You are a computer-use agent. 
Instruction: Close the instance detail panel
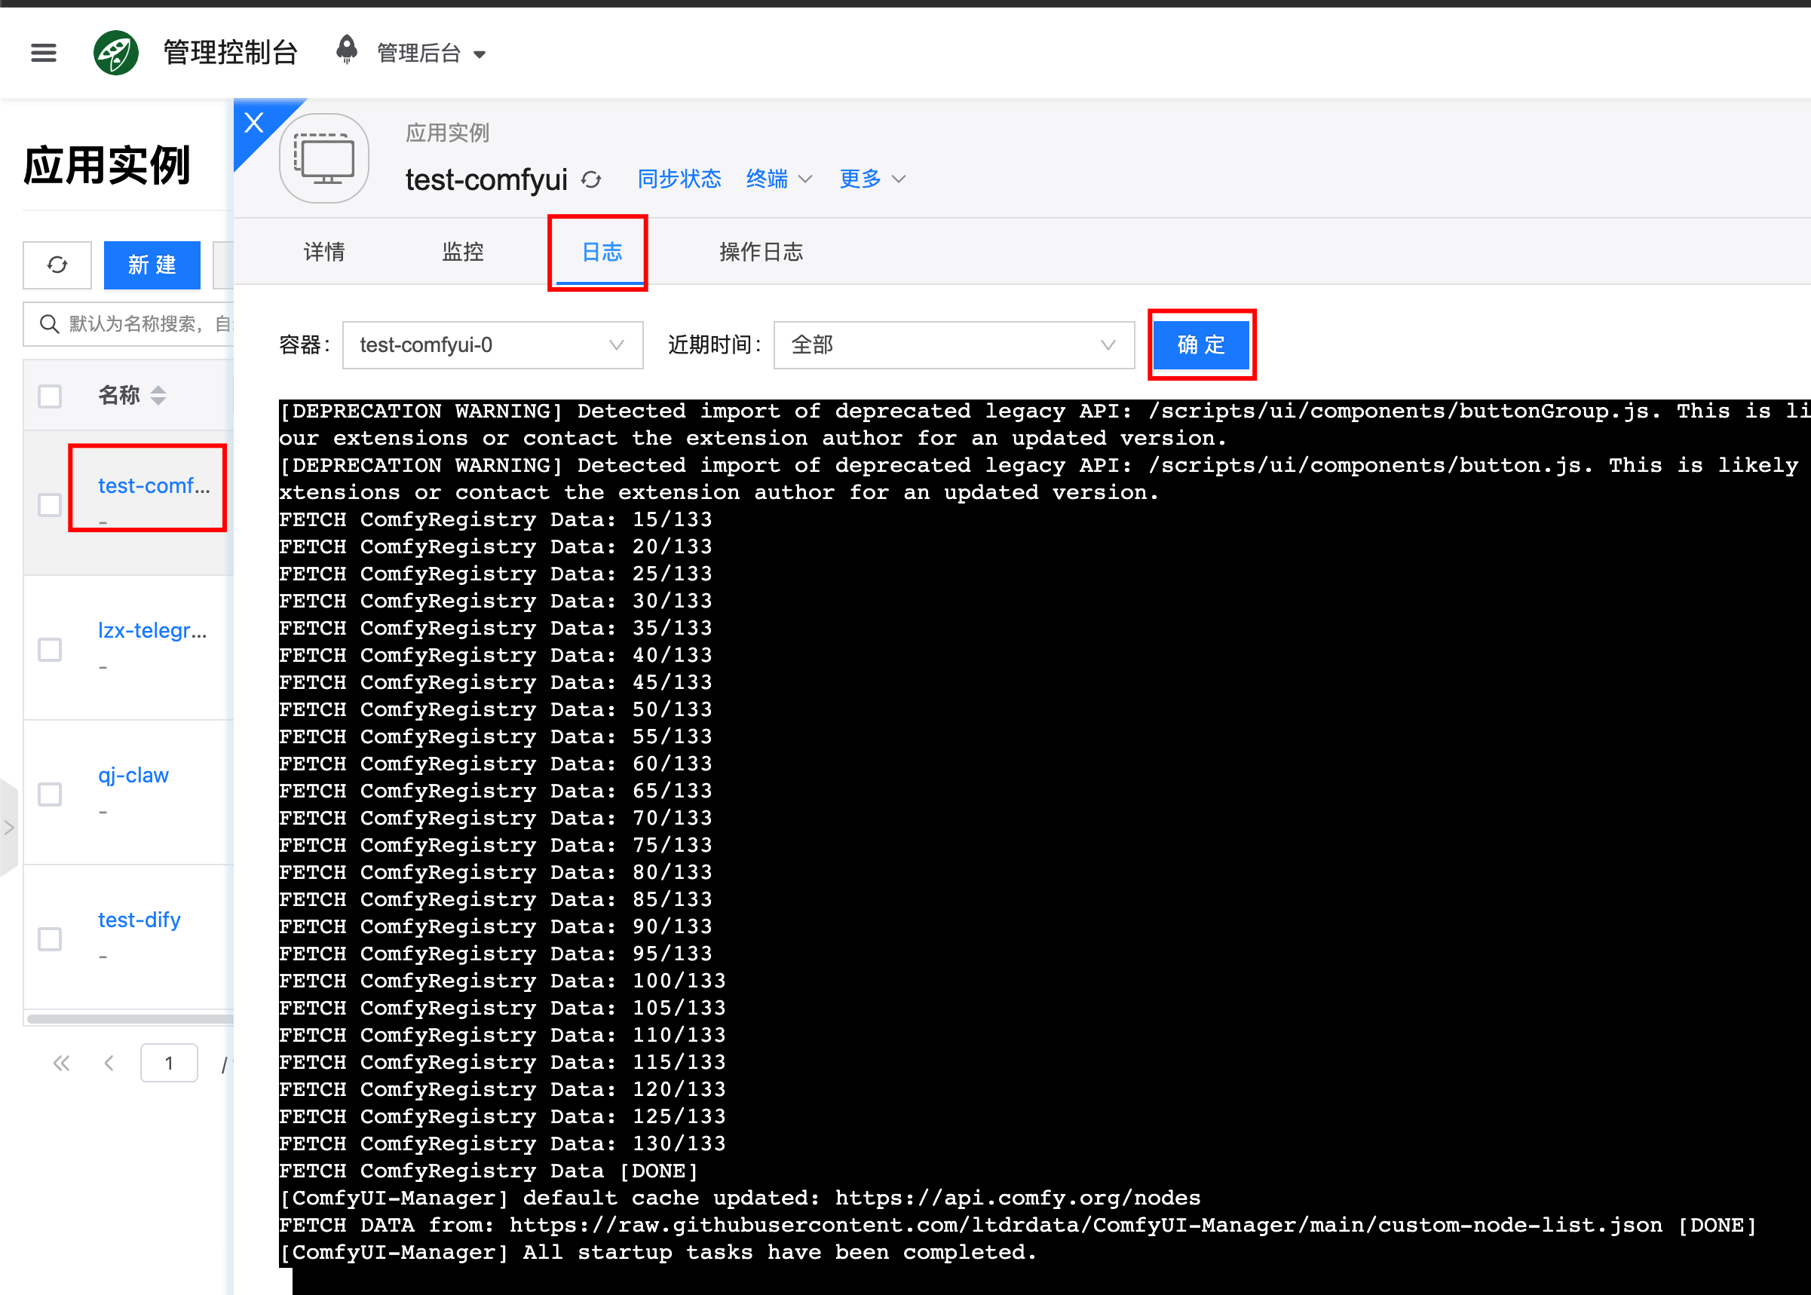[253, 122]
